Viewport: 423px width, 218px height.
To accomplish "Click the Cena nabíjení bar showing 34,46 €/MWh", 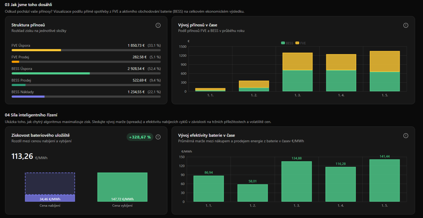I will point(50,198).
